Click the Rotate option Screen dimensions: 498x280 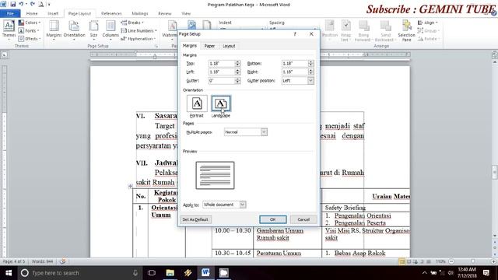click(x=428, y=39)
